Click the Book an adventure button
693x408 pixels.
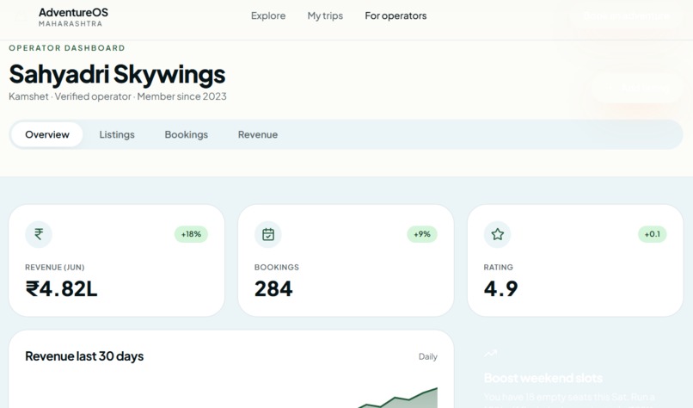pyautogui.click(x=627, y=16)
